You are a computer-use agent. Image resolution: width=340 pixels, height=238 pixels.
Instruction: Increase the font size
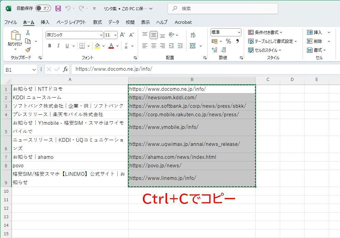pos(122,35)
